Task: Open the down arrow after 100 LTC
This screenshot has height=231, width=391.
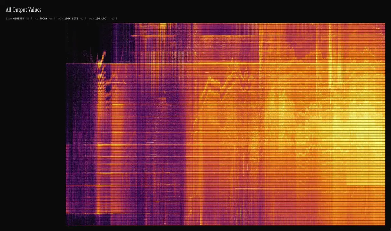Action: point(116,19)
